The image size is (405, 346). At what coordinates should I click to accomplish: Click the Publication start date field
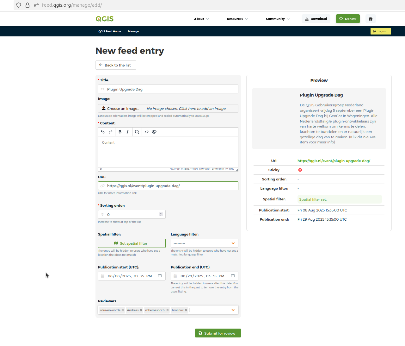click(132, 276)
